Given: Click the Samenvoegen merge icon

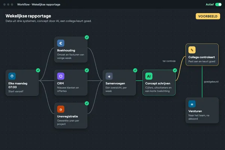Looking at the screenshot, I should point(109,76).
